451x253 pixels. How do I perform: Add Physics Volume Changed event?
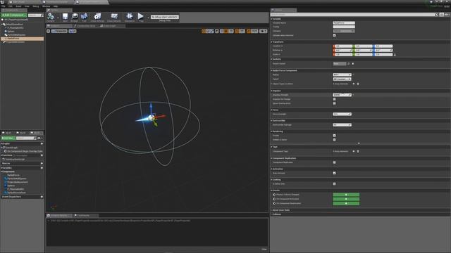click(x=346, y=195)
